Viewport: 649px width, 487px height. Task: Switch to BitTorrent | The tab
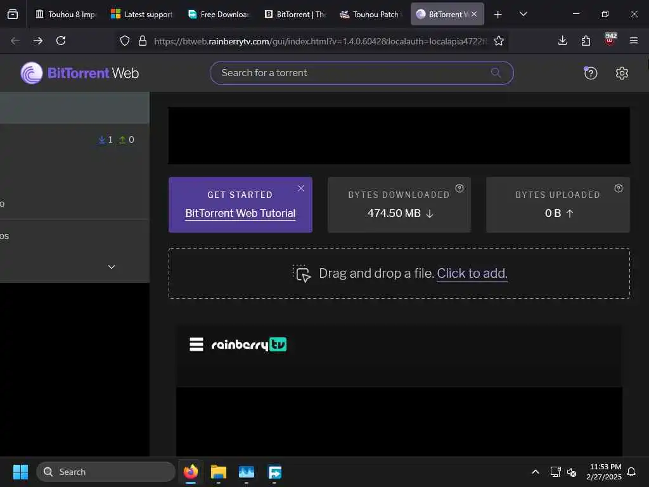(x=295, y=15)
